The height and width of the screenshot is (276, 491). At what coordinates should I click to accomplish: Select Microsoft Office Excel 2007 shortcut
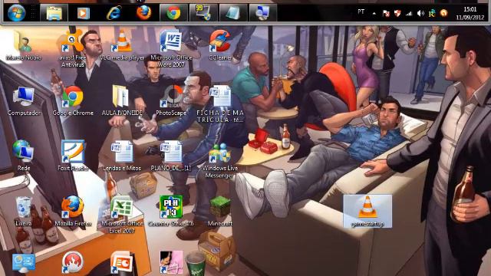122,215
